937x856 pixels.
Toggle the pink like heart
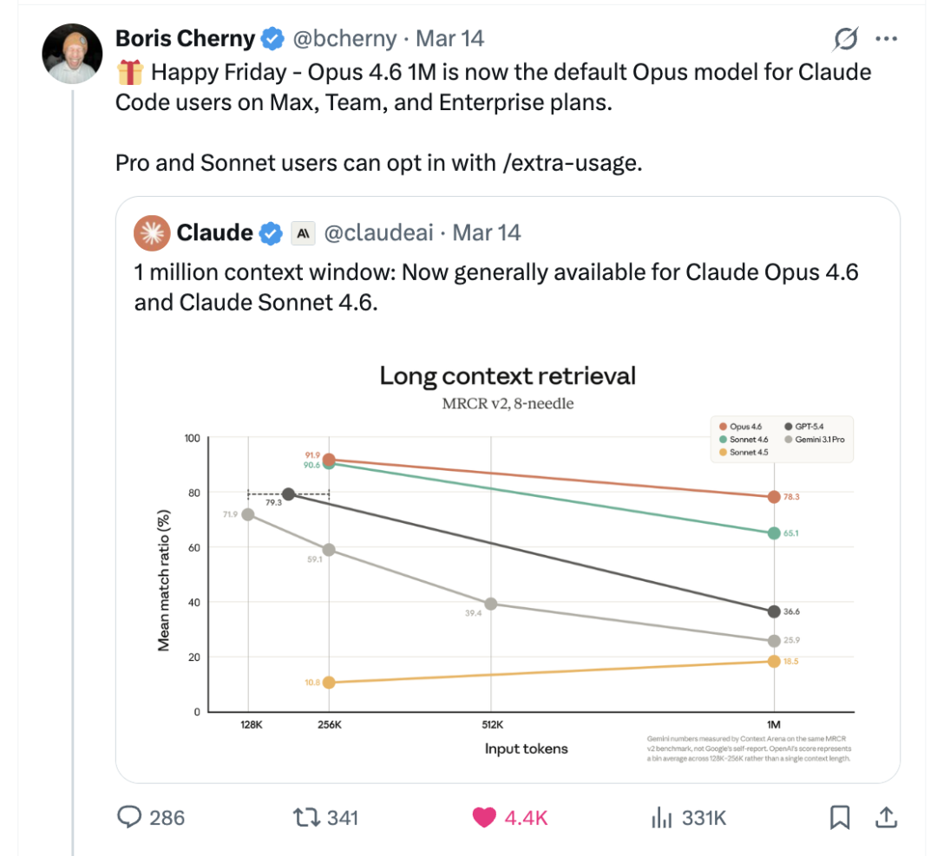click(484, 816)
